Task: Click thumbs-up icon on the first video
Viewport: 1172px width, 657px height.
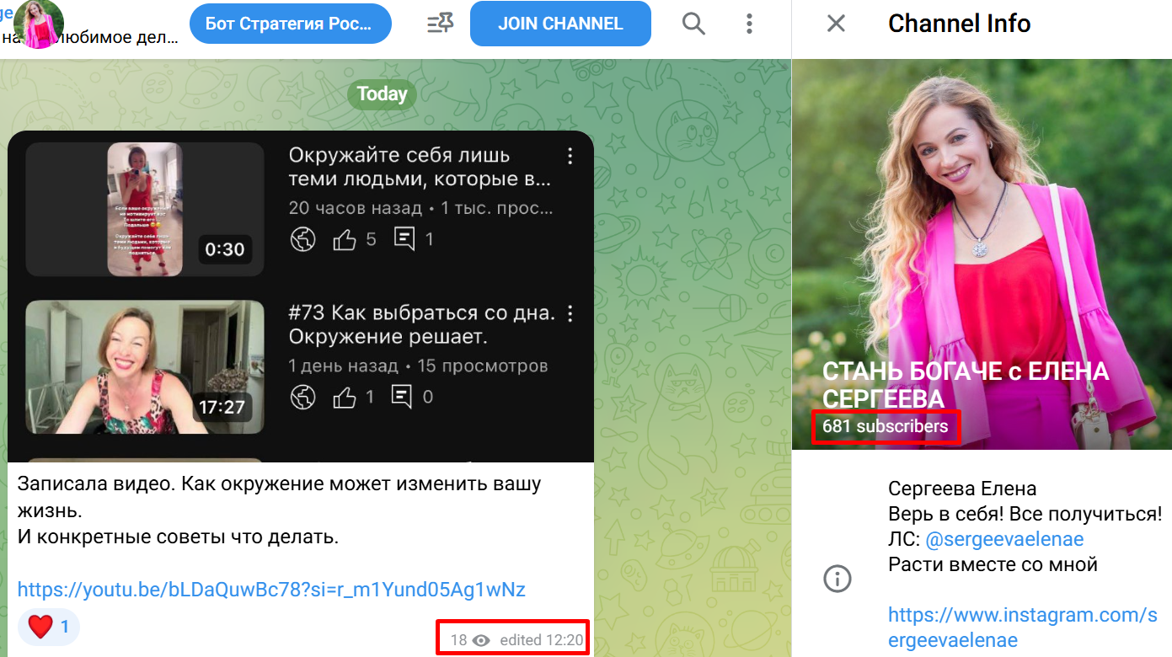Action: coord(345,240)
